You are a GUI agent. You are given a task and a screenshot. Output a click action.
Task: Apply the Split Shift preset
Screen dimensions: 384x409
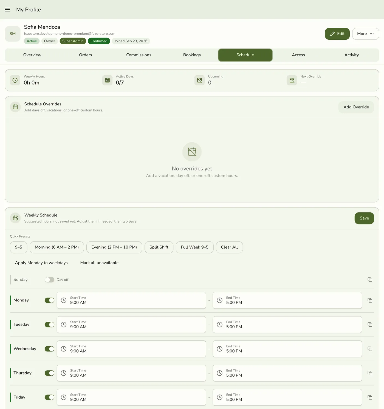159,247
